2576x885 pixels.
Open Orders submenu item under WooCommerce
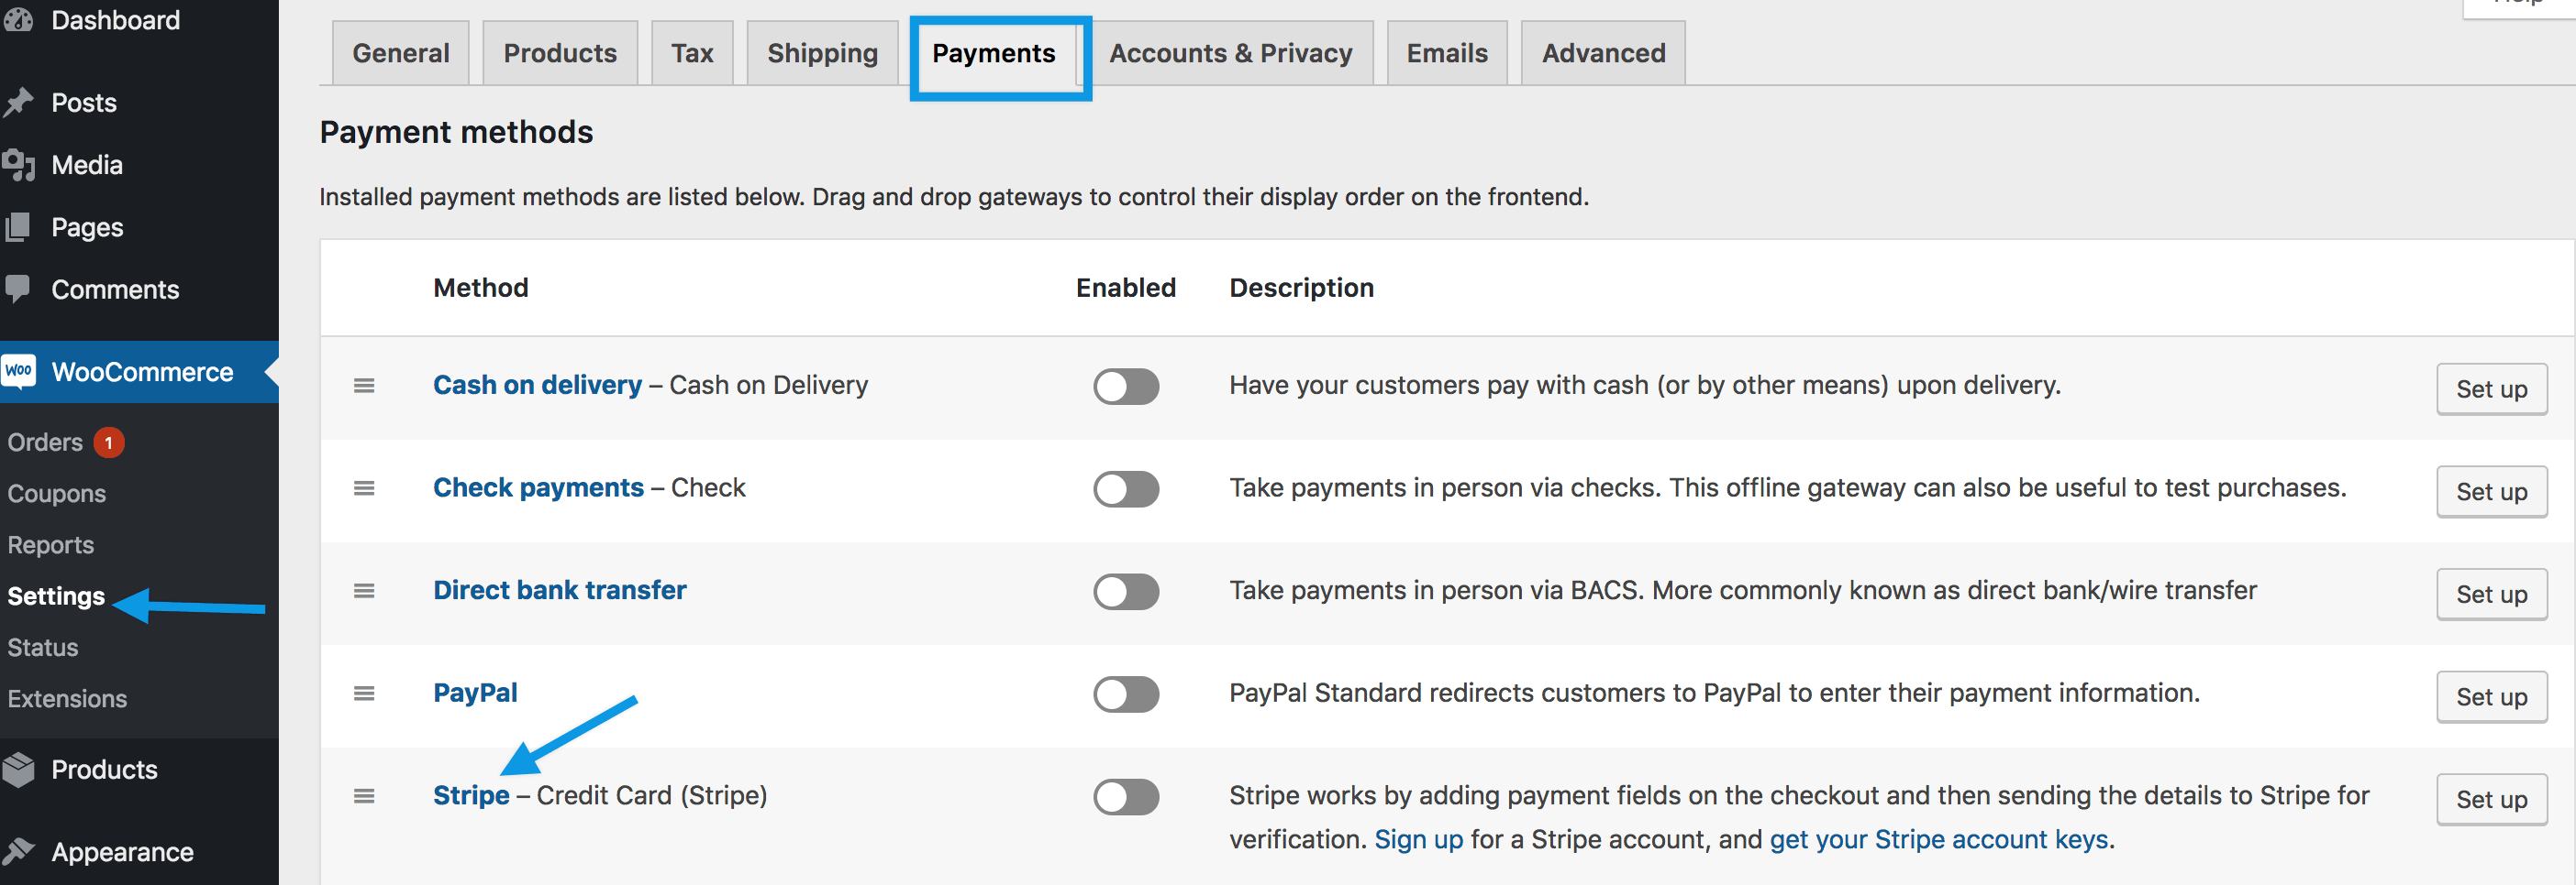(45, 442)
